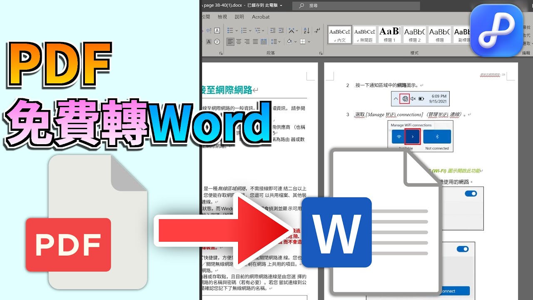Open the Asian layout tool

(x=291, y=30)
